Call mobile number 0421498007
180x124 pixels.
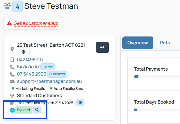pyautogui.click(x=30, y=60)
